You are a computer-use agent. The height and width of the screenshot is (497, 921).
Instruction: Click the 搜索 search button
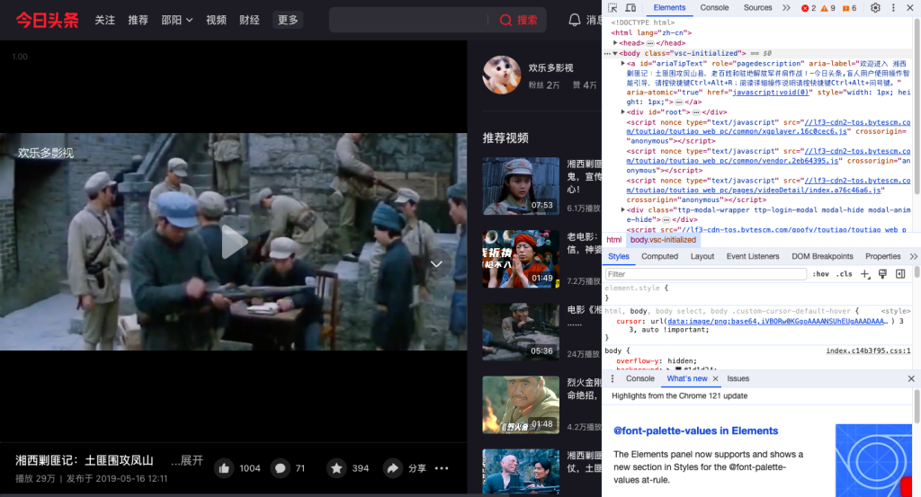518,20
